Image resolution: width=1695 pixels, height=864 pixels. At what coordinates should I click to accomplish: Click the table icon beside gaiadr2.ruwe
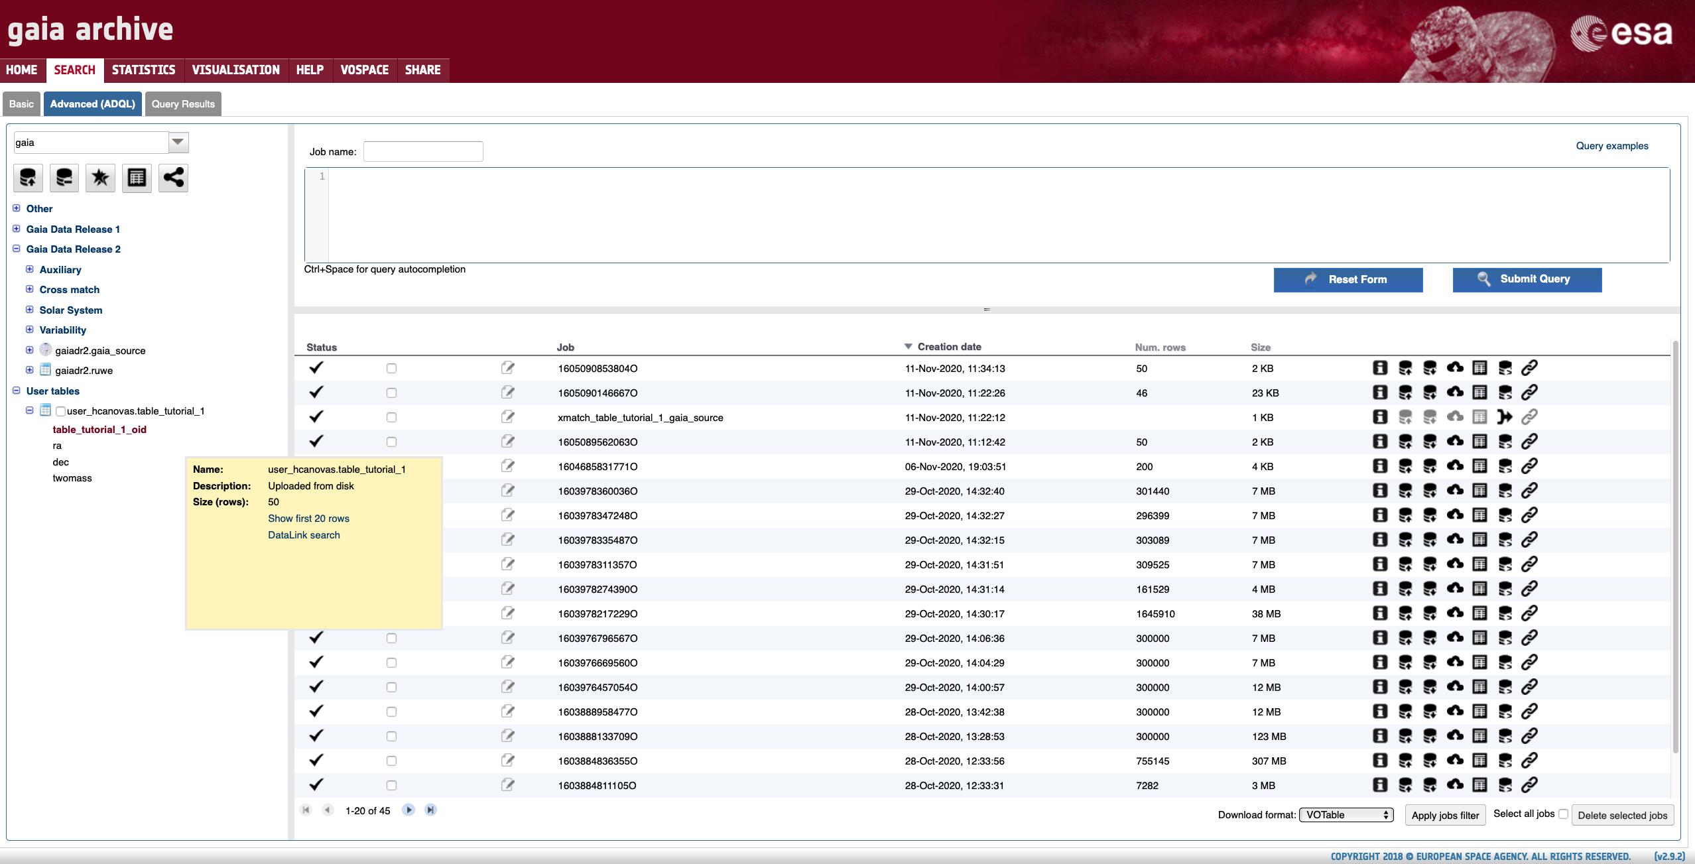click(x=46, y=370)
